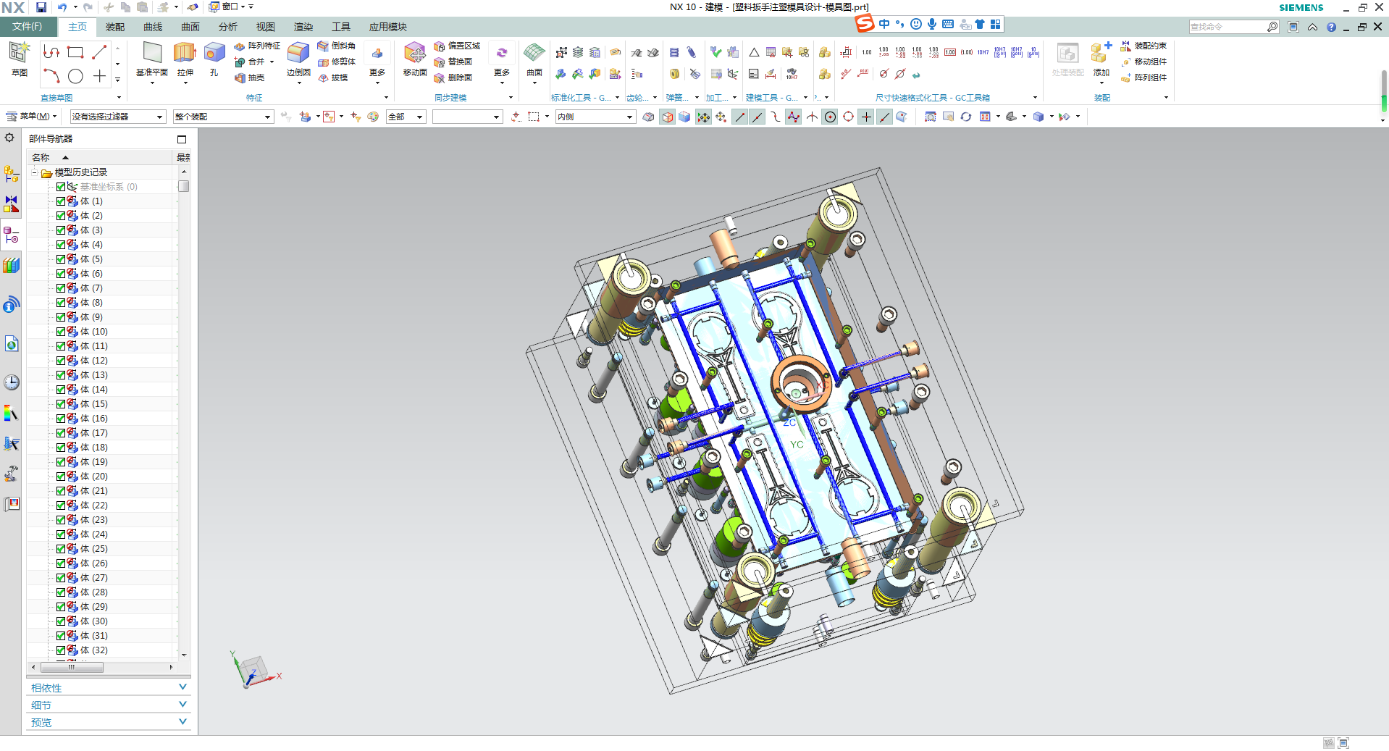This screenshot has height=751, width=1389.
Task: Toggle the 基准坐标系 (0) checkbox
Action: pyautogui.click(x=61, y=187)
